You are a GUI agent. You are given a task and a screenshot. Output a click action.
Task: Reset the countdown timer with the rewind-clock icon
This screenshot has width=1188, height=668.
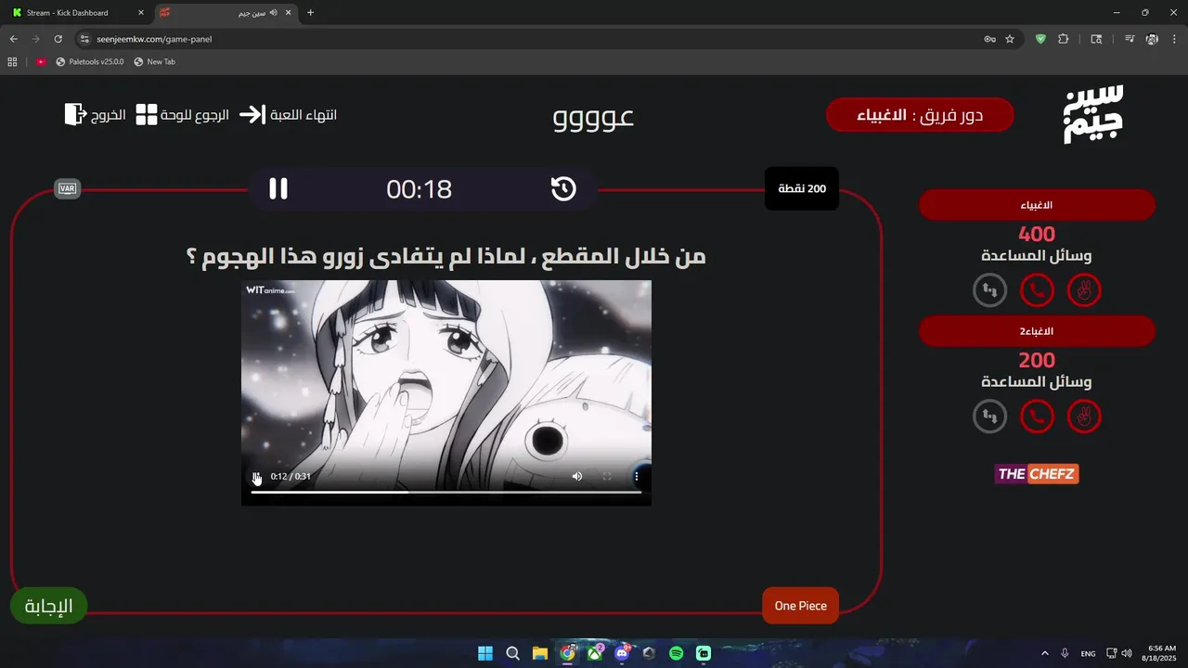563,188
